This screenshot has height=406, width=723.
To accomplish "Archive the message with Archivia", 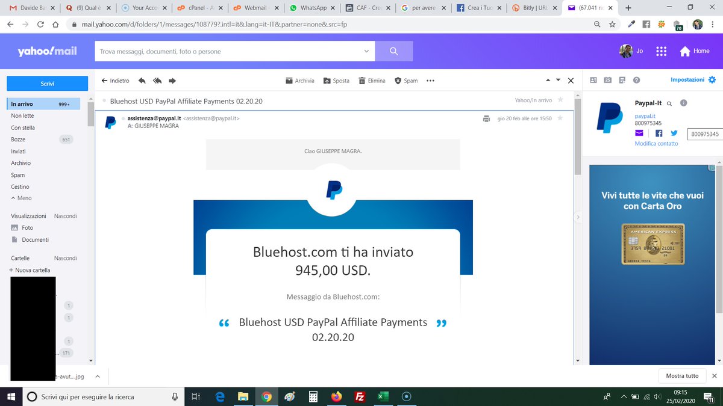I will tap(300, 81).
